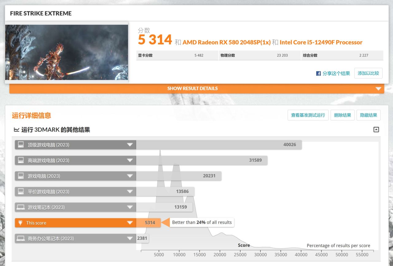The width and height of the screenshot is (393, 266).
Task: Click the desktop icon for 游戏电脑 (2023)
Action: pyautogui.click(x=21, y=176)
